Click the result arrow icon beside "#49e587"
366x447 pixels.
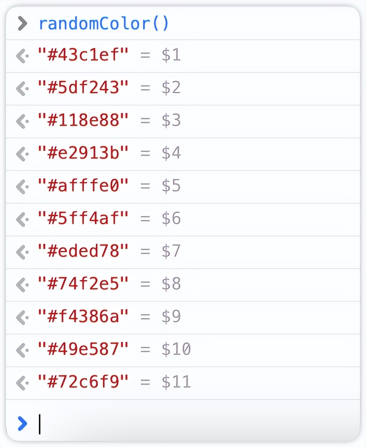(x=22, y=350)
